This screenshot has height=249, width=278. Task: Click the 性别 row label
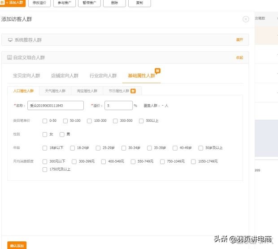pos(17,134)
